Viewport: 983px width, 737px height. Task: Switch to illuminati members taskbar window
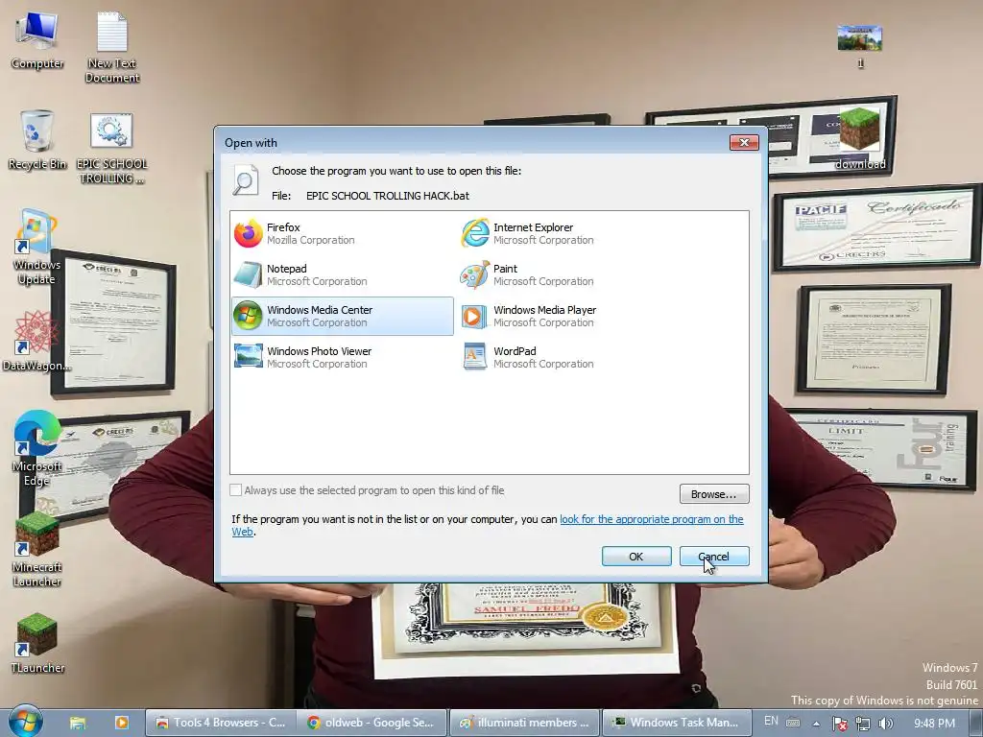pos(524,723)
